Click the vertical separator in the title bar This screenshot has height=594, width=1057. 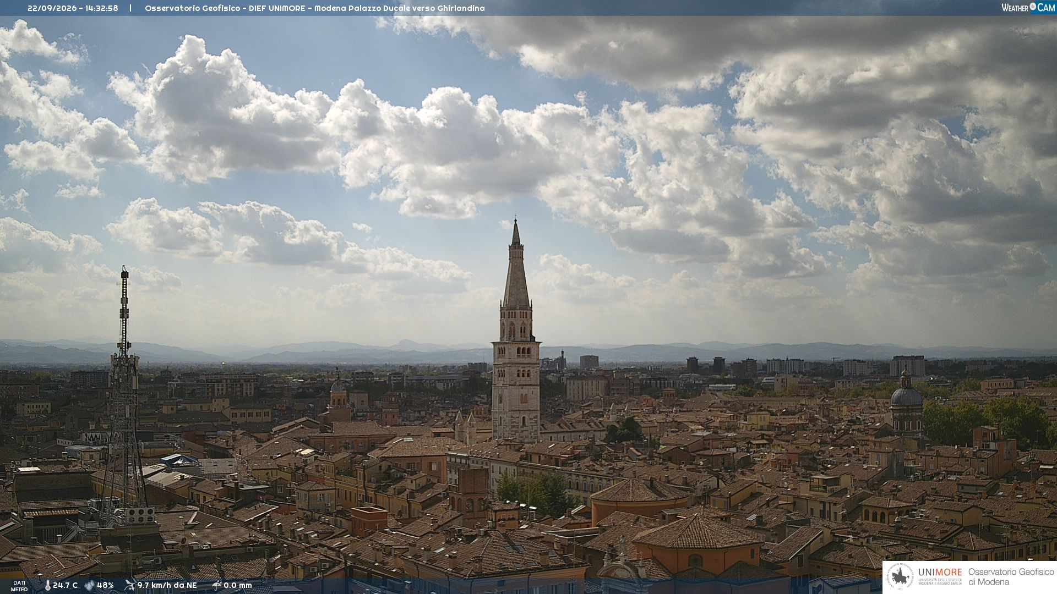(130, 8)
